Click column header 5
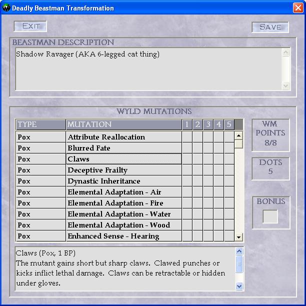The image size is (306, 306). (x=229, y=124)
